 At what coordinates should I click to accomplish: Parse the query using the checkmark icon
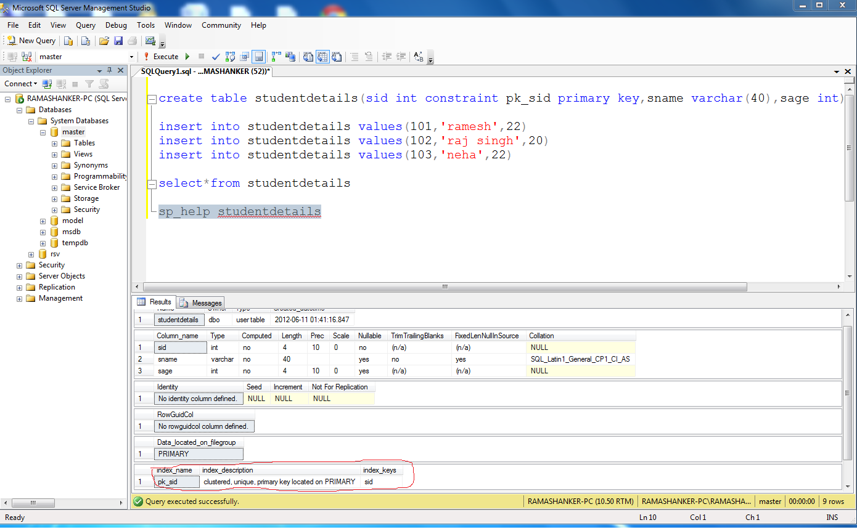pos(215,56)
